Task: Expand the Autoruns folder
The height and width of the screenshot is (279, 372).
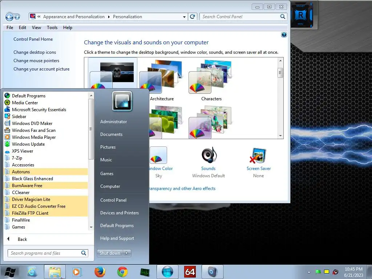Action: pos(46,171)
